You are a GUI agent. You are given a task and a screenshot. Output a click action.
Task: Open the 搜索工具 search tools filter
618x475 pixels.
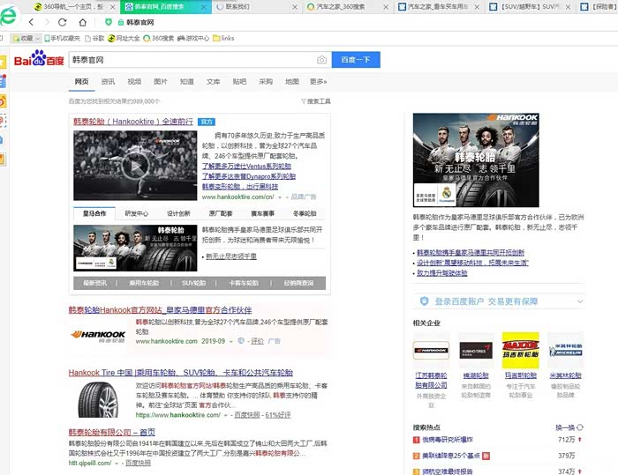point(316,101)
